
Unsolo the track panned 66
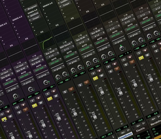[x=50, y=99]
